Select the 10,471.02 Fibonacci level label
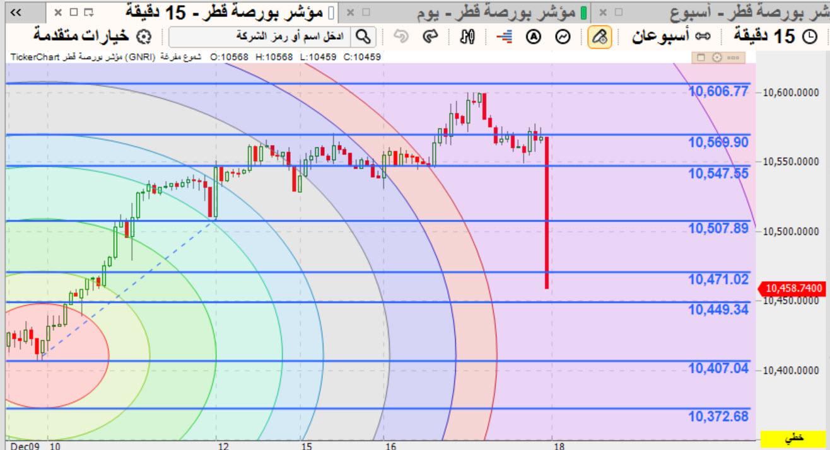The width and height of the screenshot is (830, 450). pyautogui.click(x=718, y=280)
